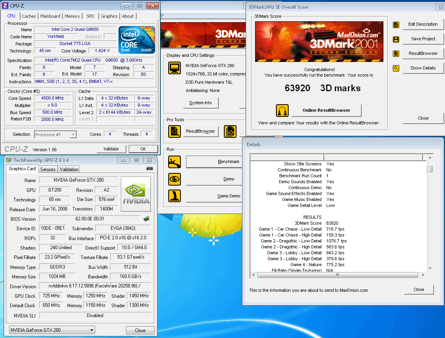This screenshot has width=445, height=338.
Task: Click the Edit Description button
Action: (x=423, y=24)
